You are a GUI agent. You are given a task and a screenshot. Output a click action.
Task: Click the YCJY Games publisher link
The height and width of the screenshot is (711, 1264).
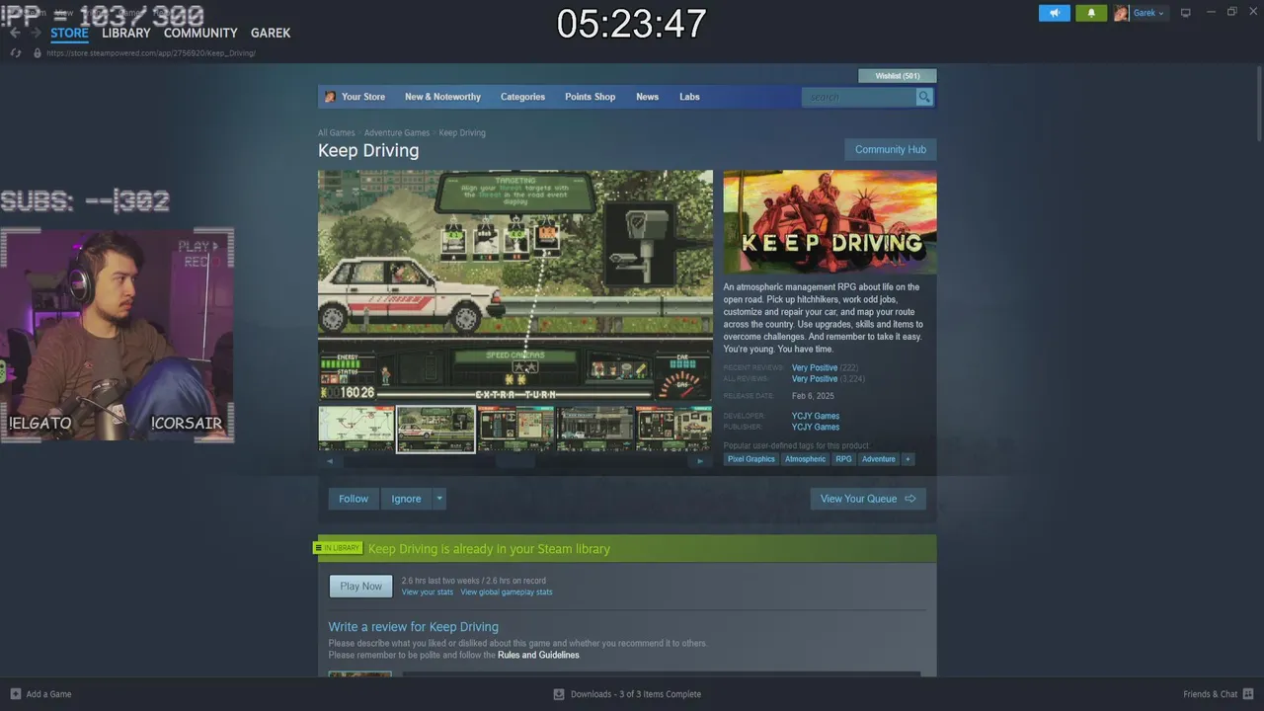pyautogui.click(x=816, y=427)
